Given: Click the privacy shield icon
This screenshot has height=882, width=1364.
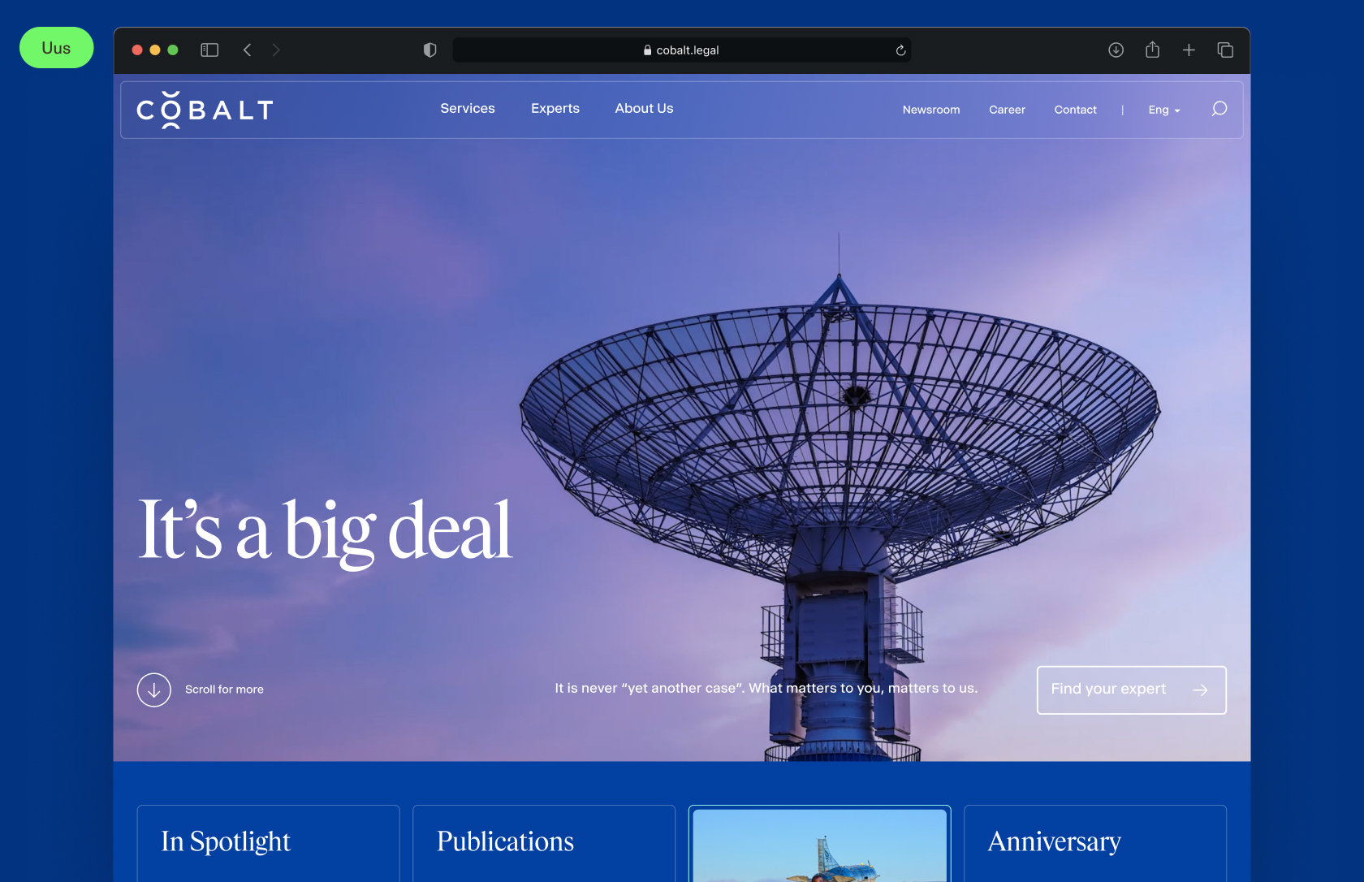Looking at the screenshot, I should (x=430, y=50).
